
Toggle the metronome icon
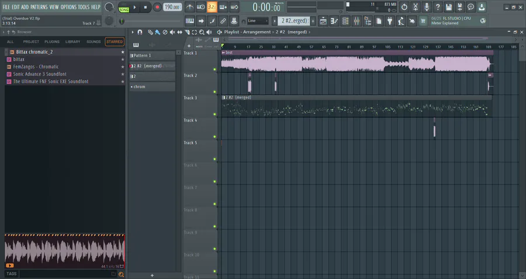[189, 7]
